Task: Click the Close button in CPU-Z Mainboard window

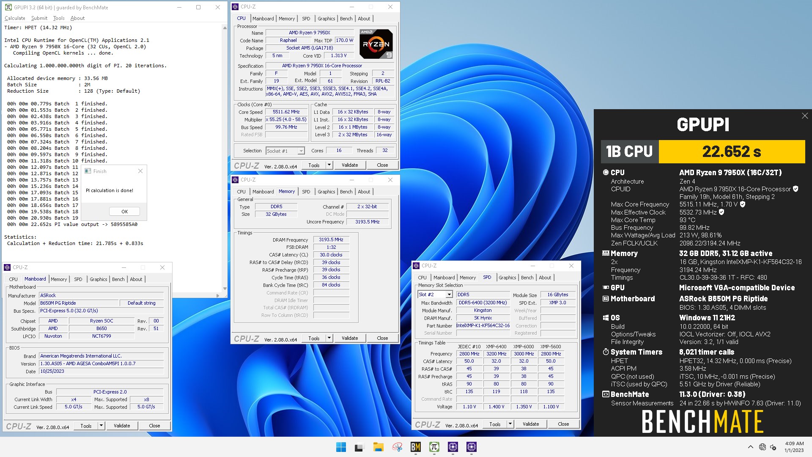Action: click(x=154, y=426)
